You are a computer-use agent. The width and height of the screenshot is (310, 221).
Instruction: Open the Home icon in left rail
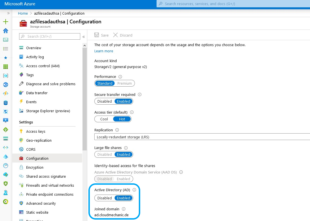tap(6, 31)
